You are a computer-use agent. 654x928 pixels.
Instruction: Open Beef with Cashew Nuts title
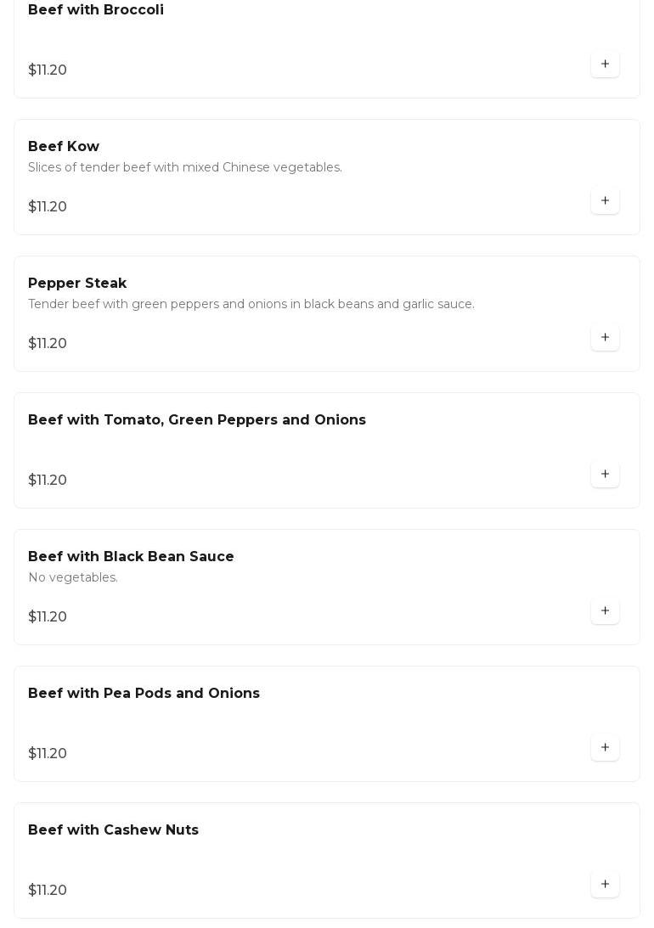[x=113, y=830]
